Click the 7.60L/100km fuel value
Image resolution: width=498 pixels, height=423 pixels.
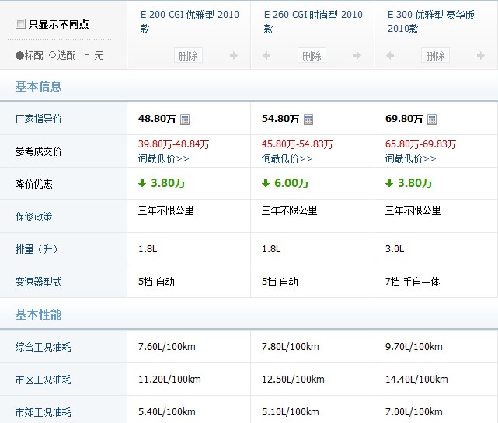point(167,346)
